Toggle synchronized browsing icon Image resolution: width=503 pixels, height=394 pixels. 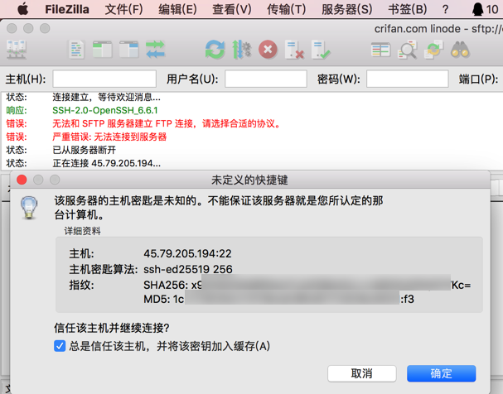(x=433, y=50)
